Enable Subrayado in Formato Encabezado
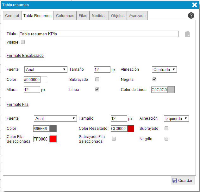Viewport: 200px width, 192px height. 97,79
